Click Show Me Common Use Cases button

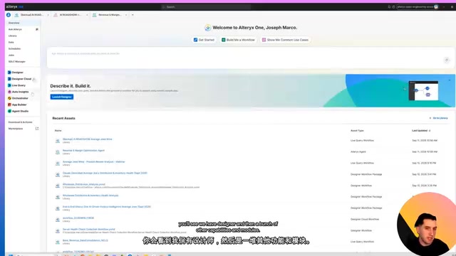click(x=285, y=40)
